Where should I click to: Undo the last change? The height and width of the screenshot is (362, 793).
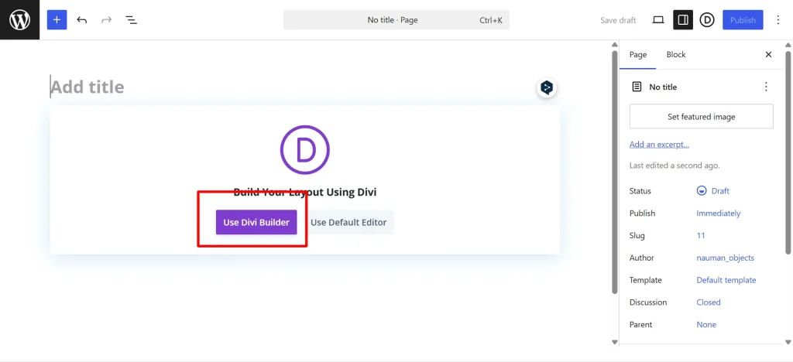(x=82, y=20)
